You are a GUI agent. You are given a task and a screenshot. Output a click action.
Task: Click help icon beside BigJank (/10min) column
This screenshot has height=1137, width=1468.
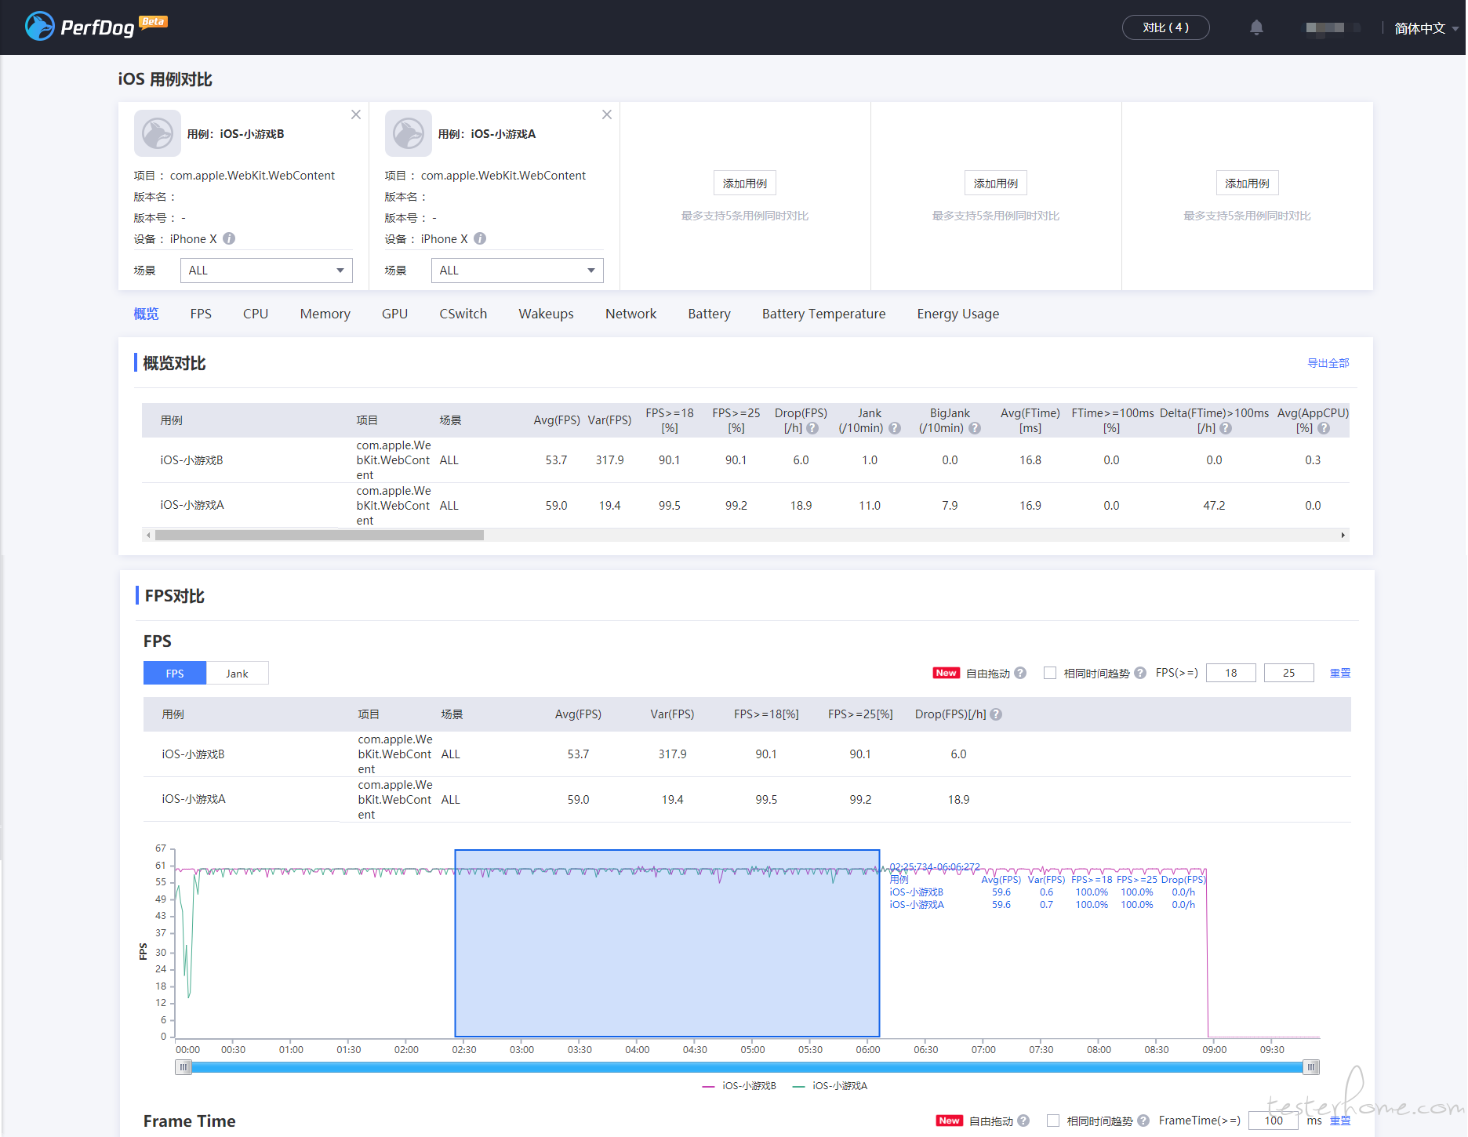(975, 428)
